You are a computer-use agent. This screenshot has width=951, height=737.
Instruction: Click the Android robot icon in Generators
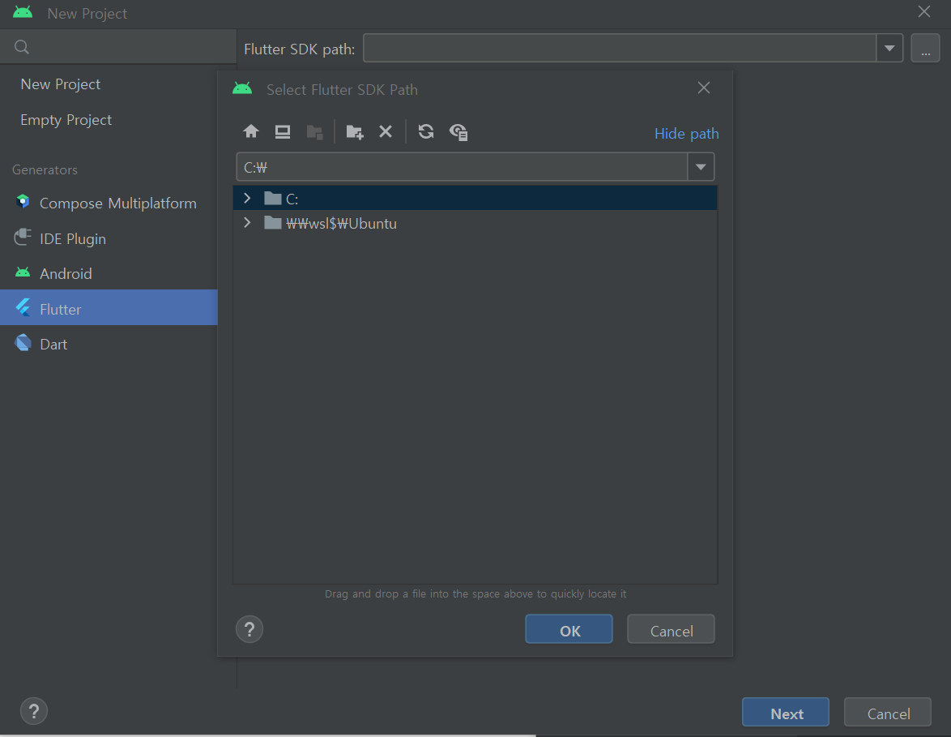pyautogui.click(x=23, y=272)
